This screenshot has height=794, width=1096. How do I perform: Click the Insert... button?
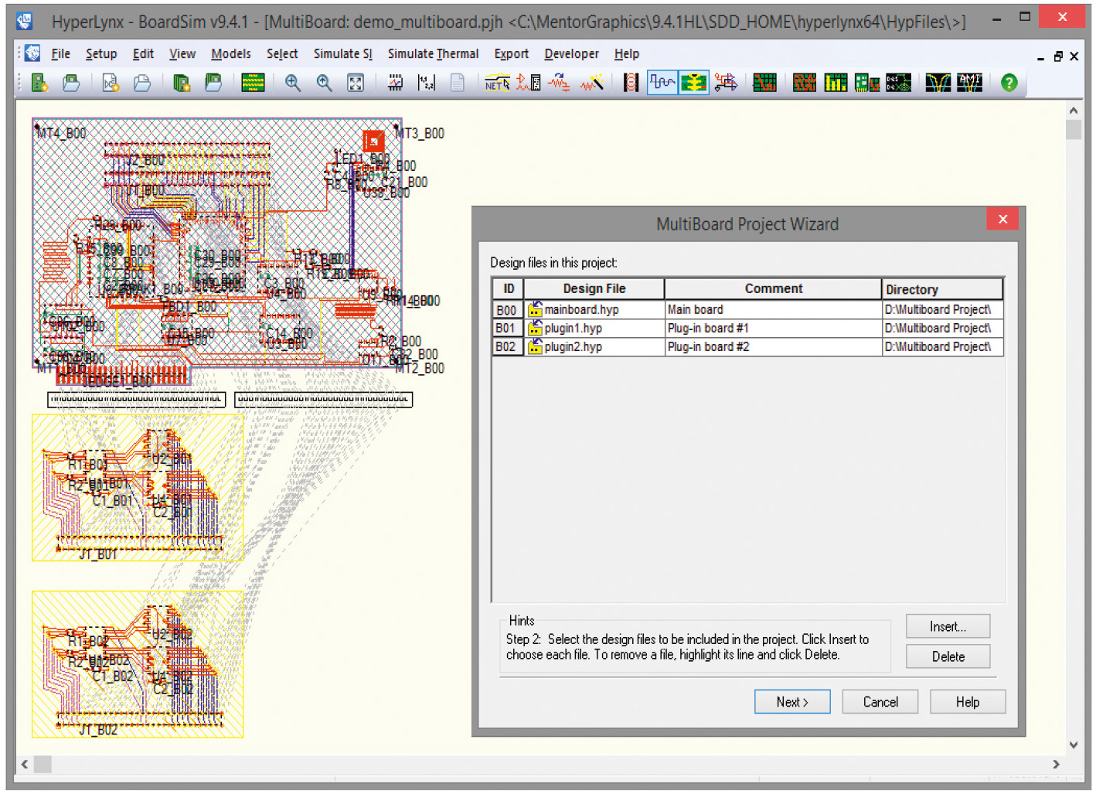point(948,626)
